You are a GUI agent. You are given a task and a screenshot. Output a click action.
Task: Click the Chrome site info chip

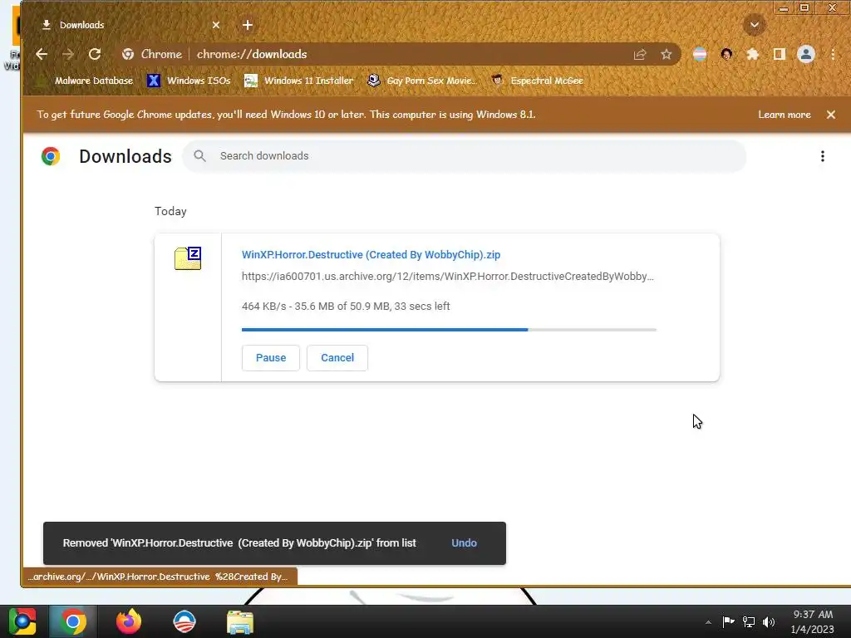tap(152, 54)
